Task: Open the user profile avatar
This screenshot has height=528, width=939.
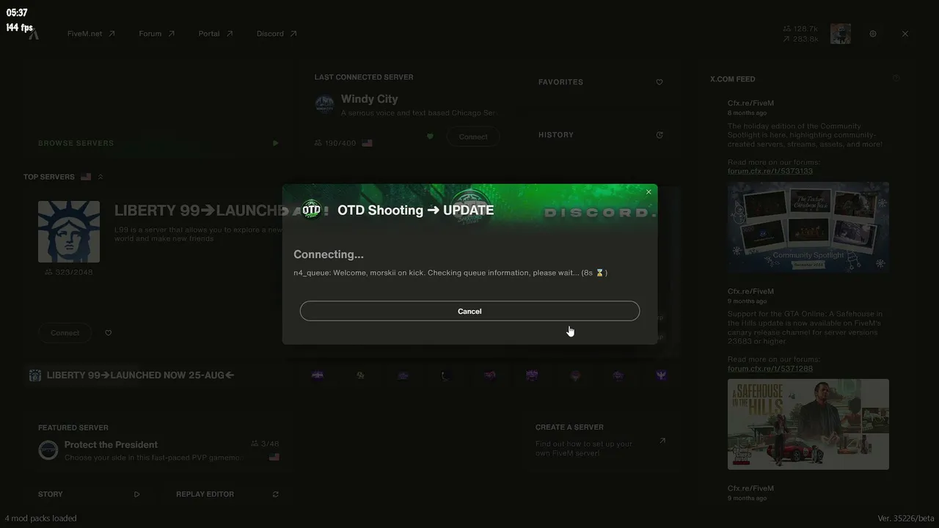Action: (x=841, y=34)
